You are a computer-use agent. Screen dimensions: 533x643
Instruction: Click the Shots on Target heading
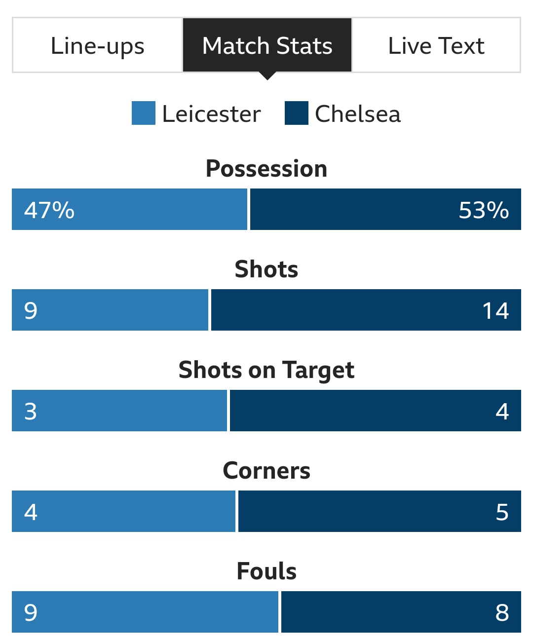pyautogui.click(x=266, y=370)
